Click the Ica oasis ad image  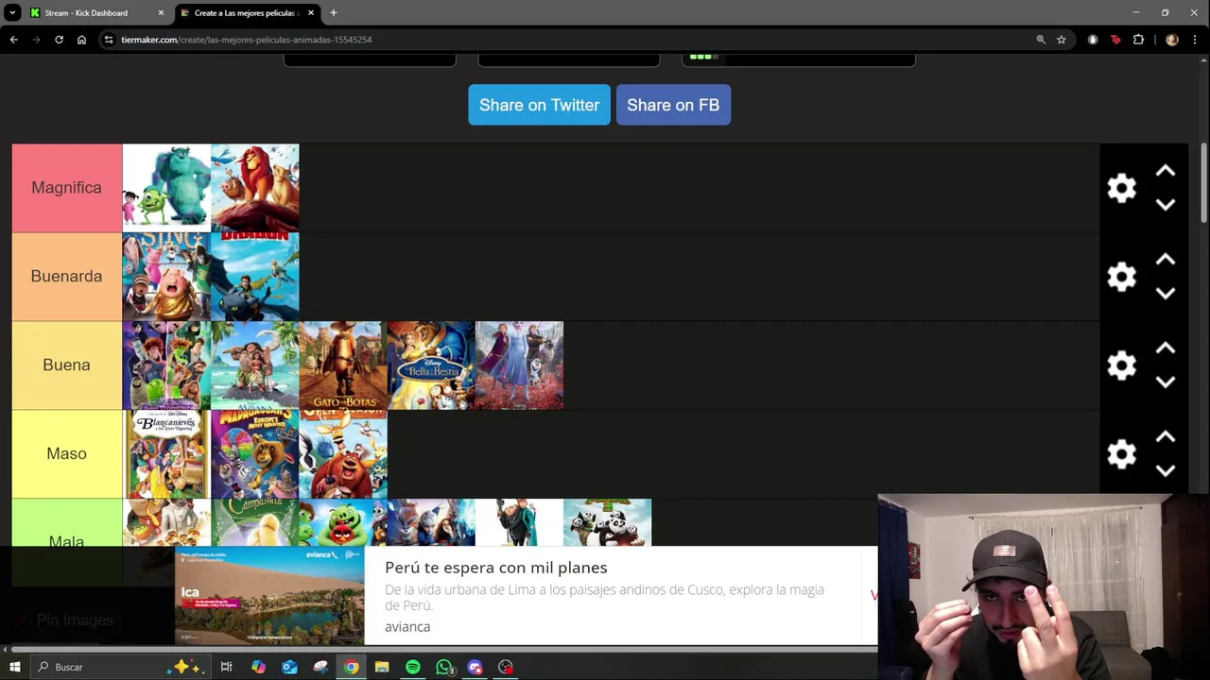pyautogui.click(x=269, y=596)
